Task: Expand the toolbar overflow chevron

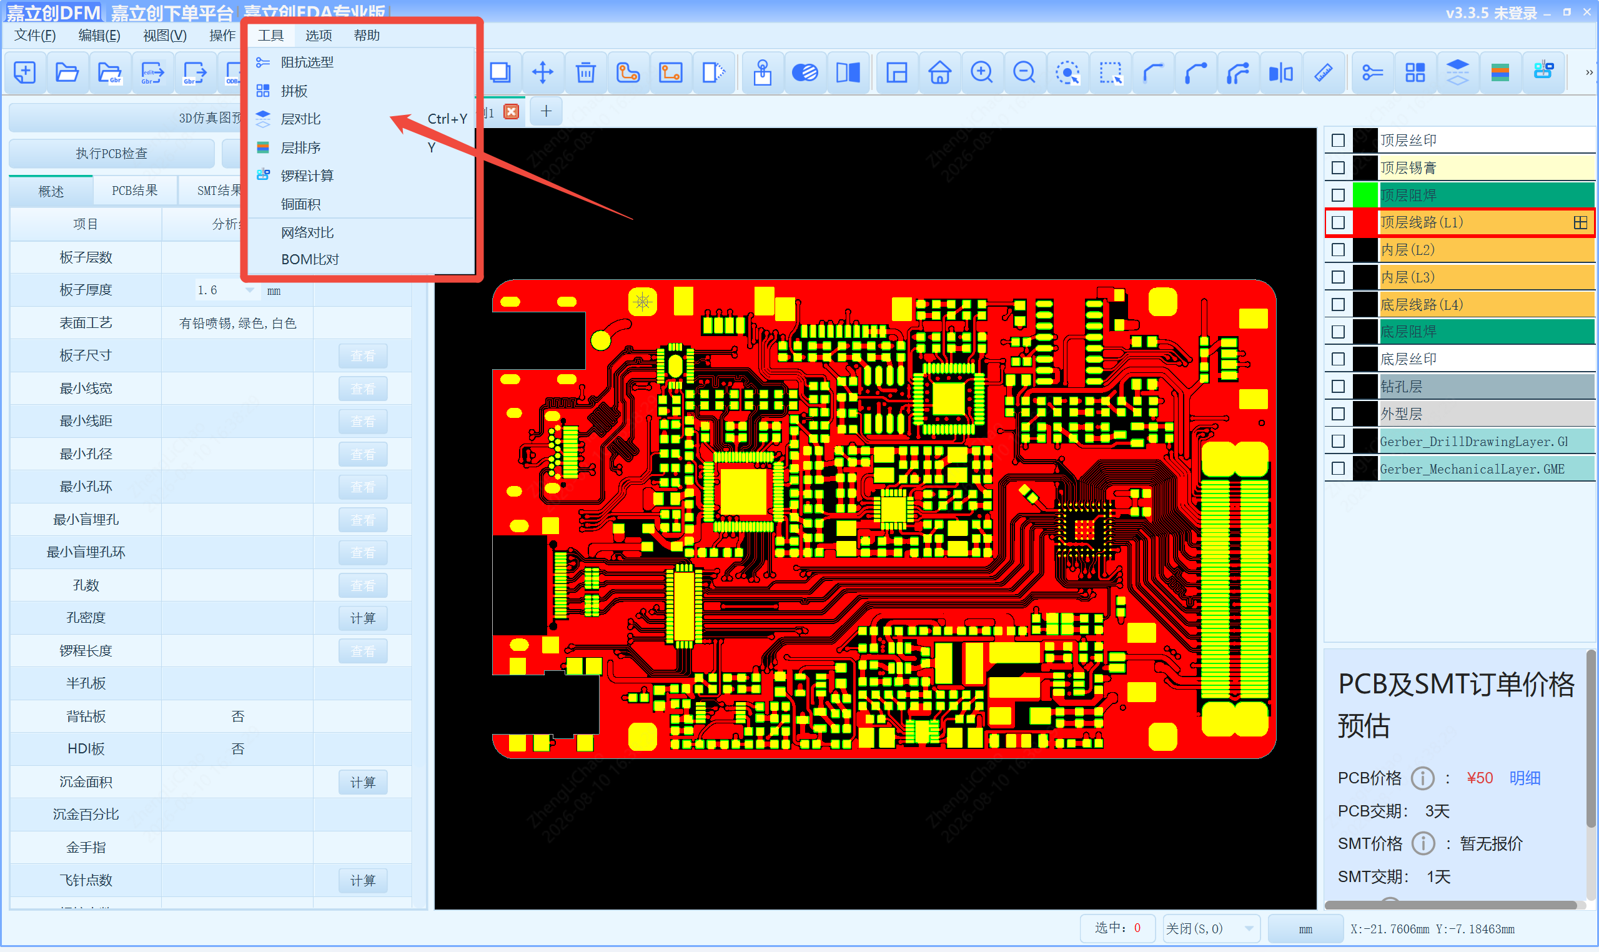Action: point(1588,72)
